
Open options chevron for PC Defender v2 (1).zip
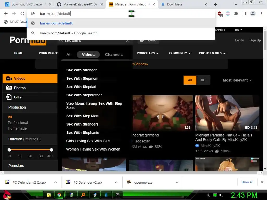[56, 182]
